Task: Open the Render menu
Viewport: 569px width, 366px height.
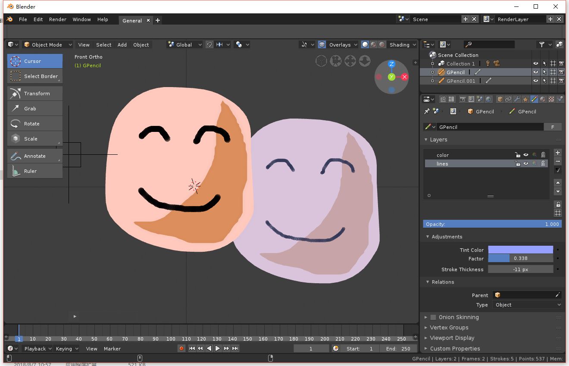Action: click(57, 19)
